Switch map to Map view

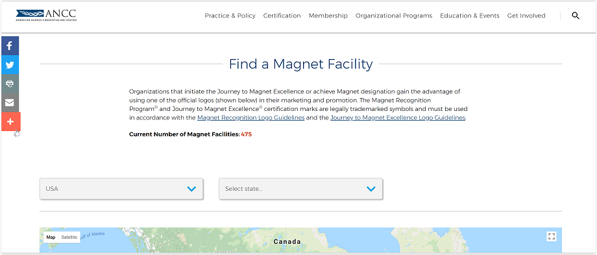[51, 237]
